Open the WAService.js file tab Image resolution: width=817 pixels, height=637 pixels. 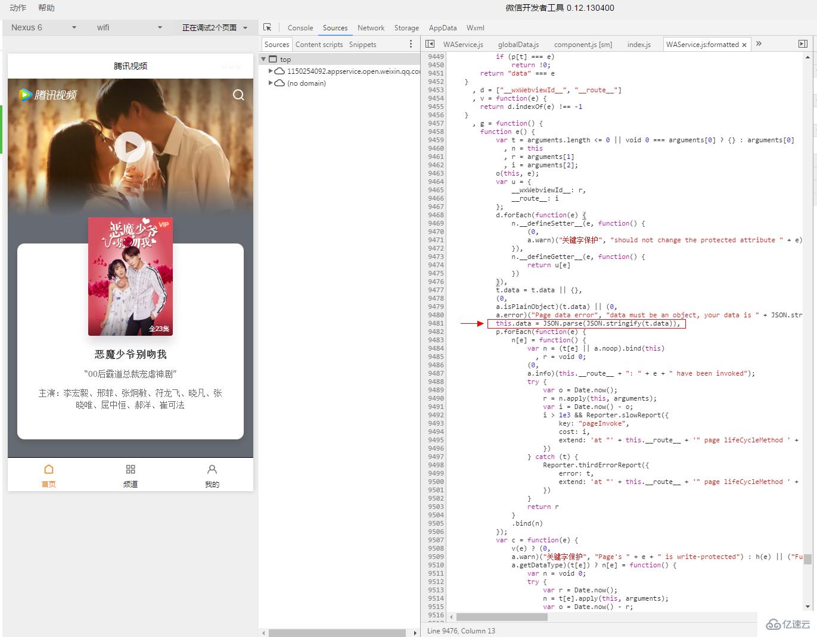point(463,45)
